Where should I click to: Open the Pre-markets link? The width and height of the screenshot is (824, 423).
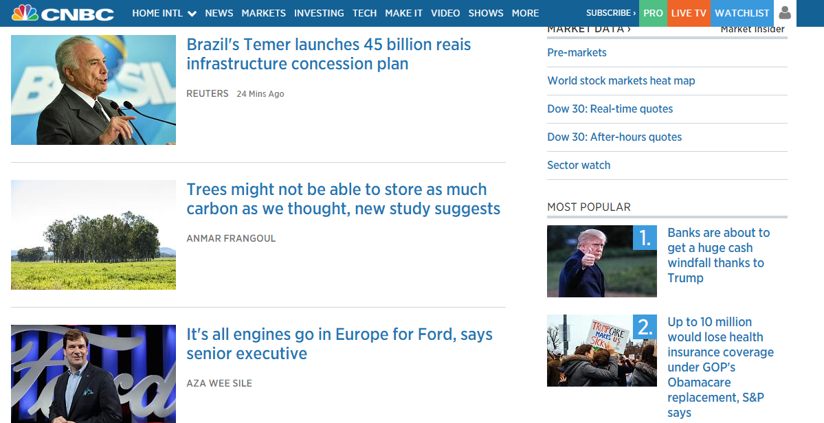(577, 52)
